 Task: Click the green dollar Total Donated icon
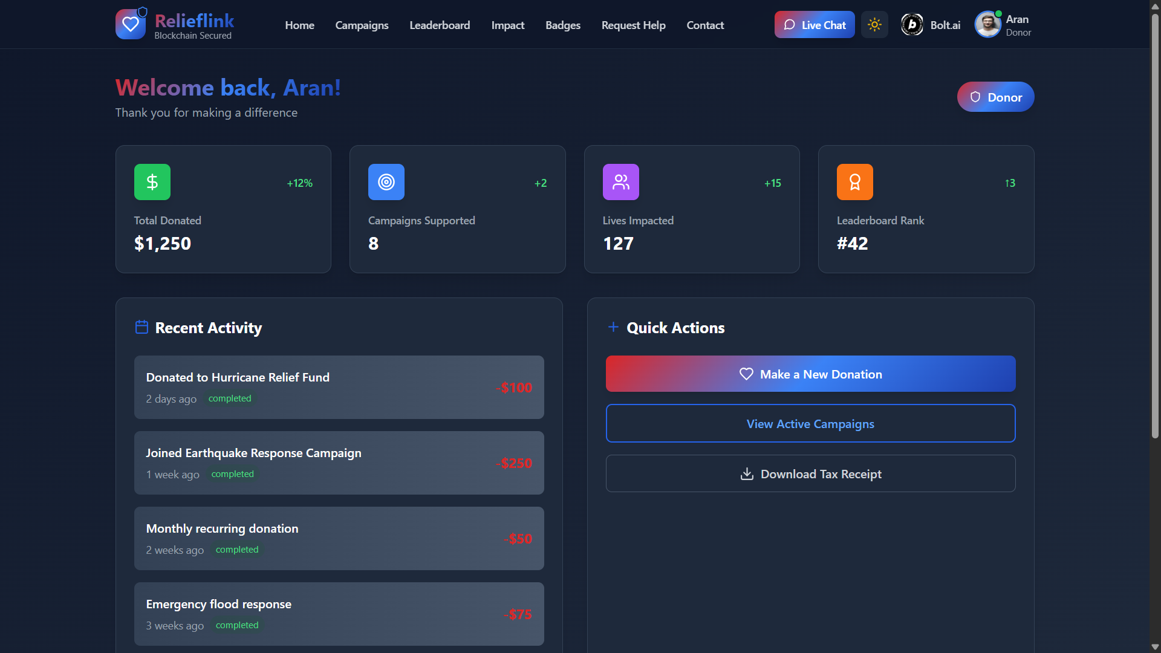[x=152, y=182]
